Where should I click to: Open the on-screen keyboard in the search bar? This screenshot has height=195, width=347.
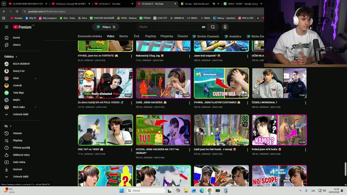(x=204, y=27)
